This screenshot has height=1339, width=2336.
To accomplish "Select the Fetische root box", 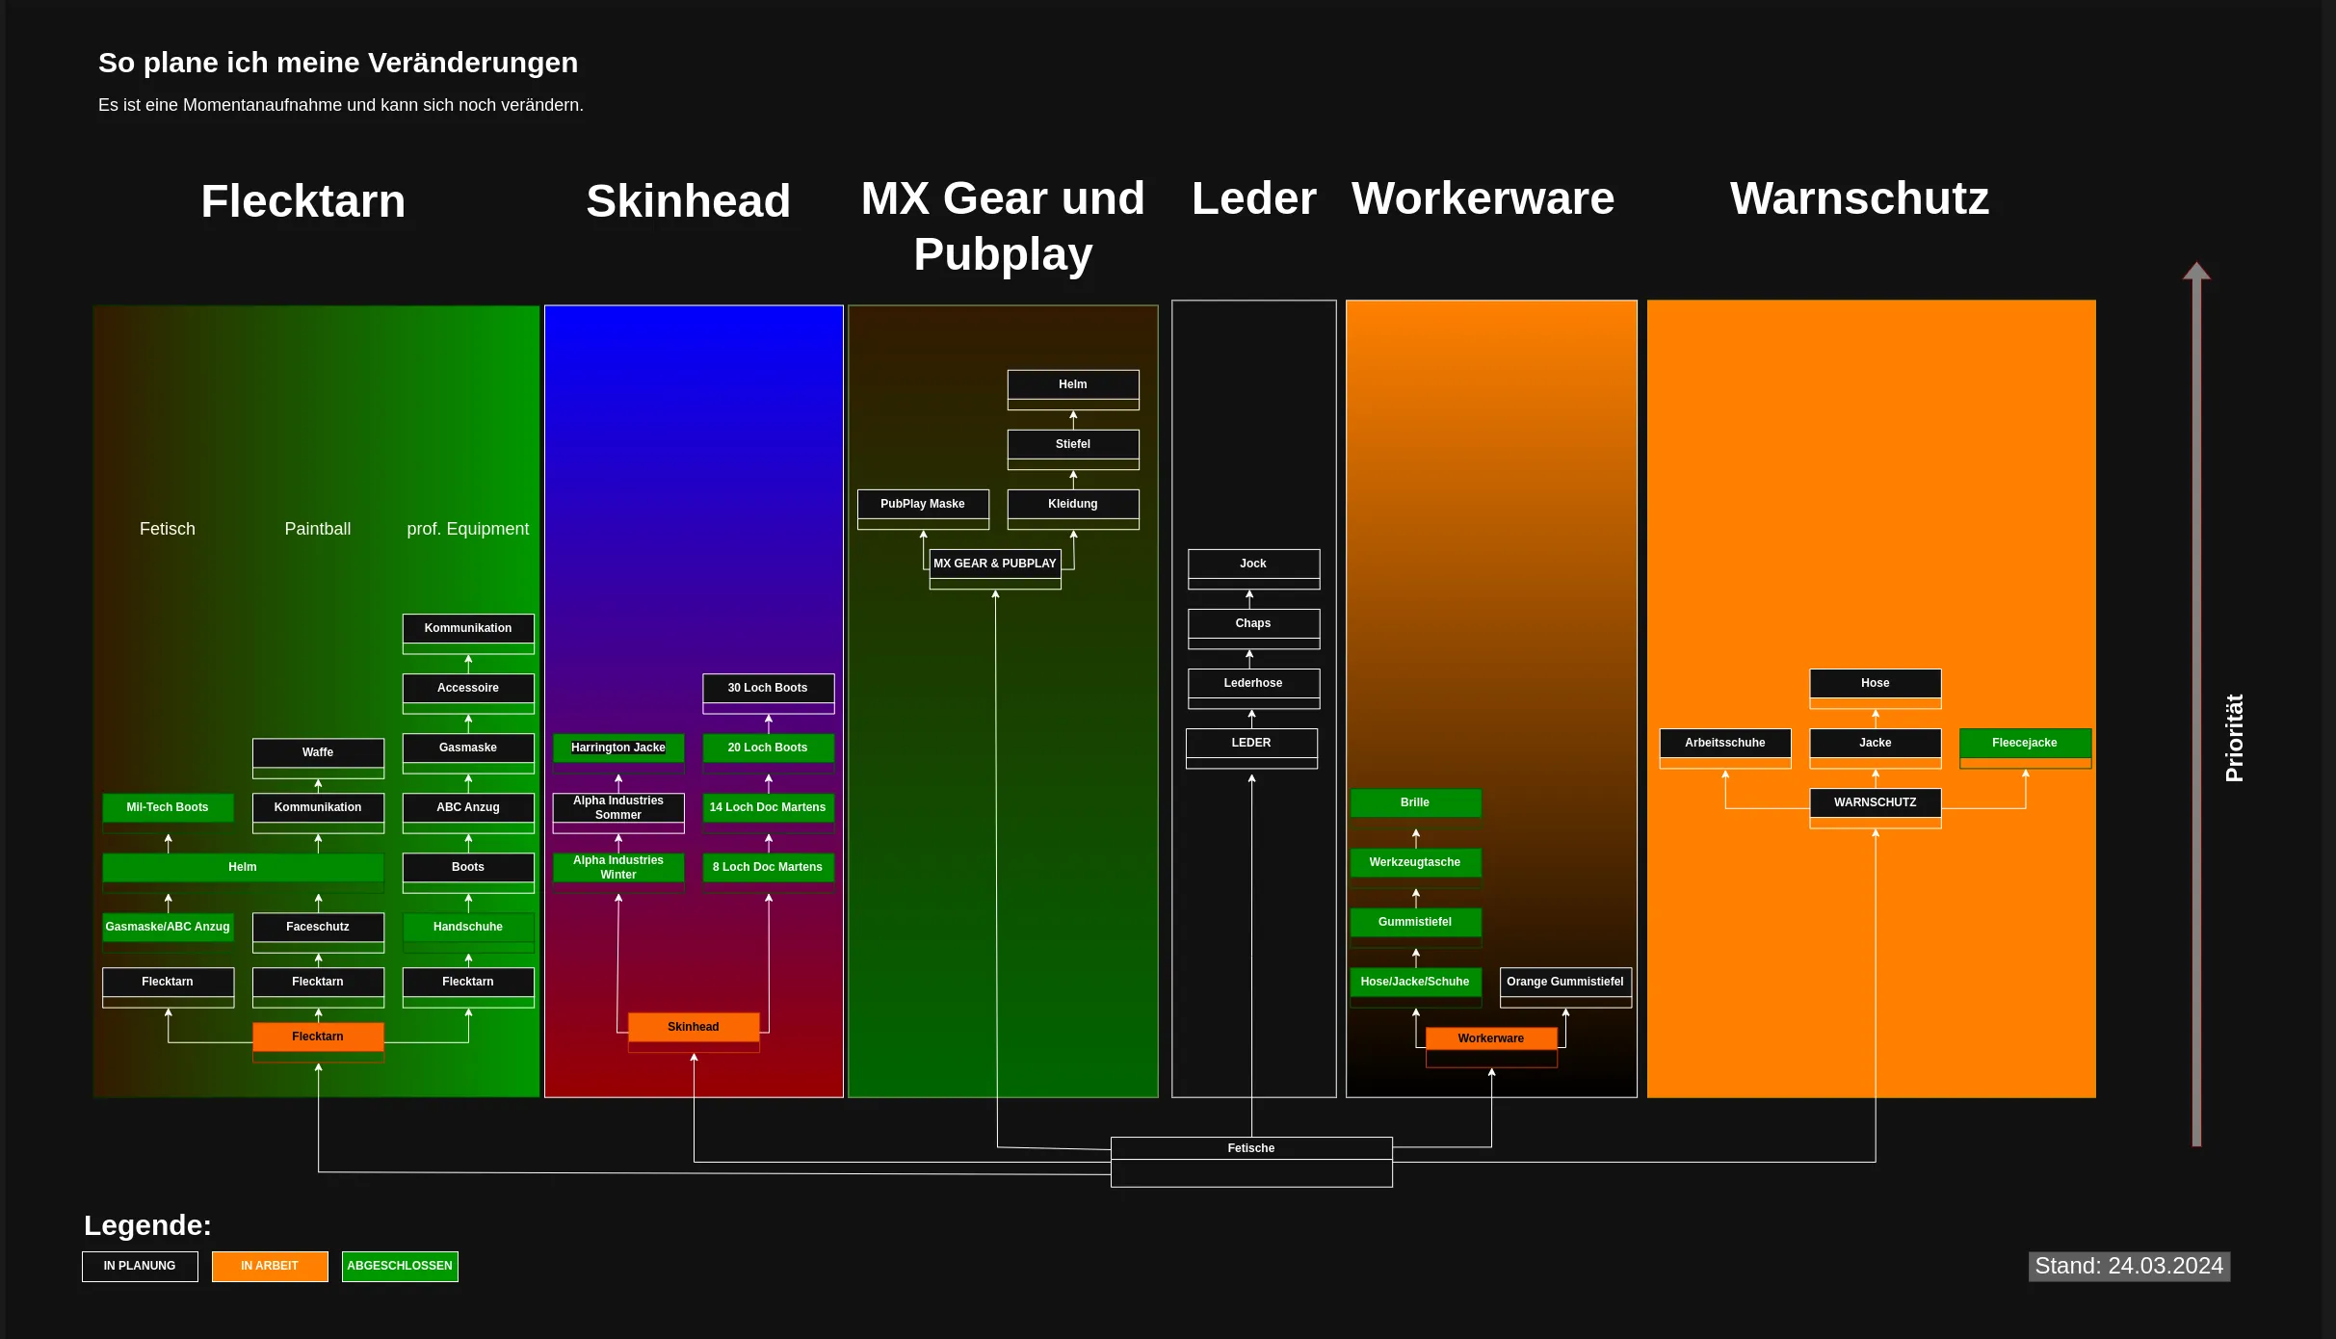I will 1251,1148.
